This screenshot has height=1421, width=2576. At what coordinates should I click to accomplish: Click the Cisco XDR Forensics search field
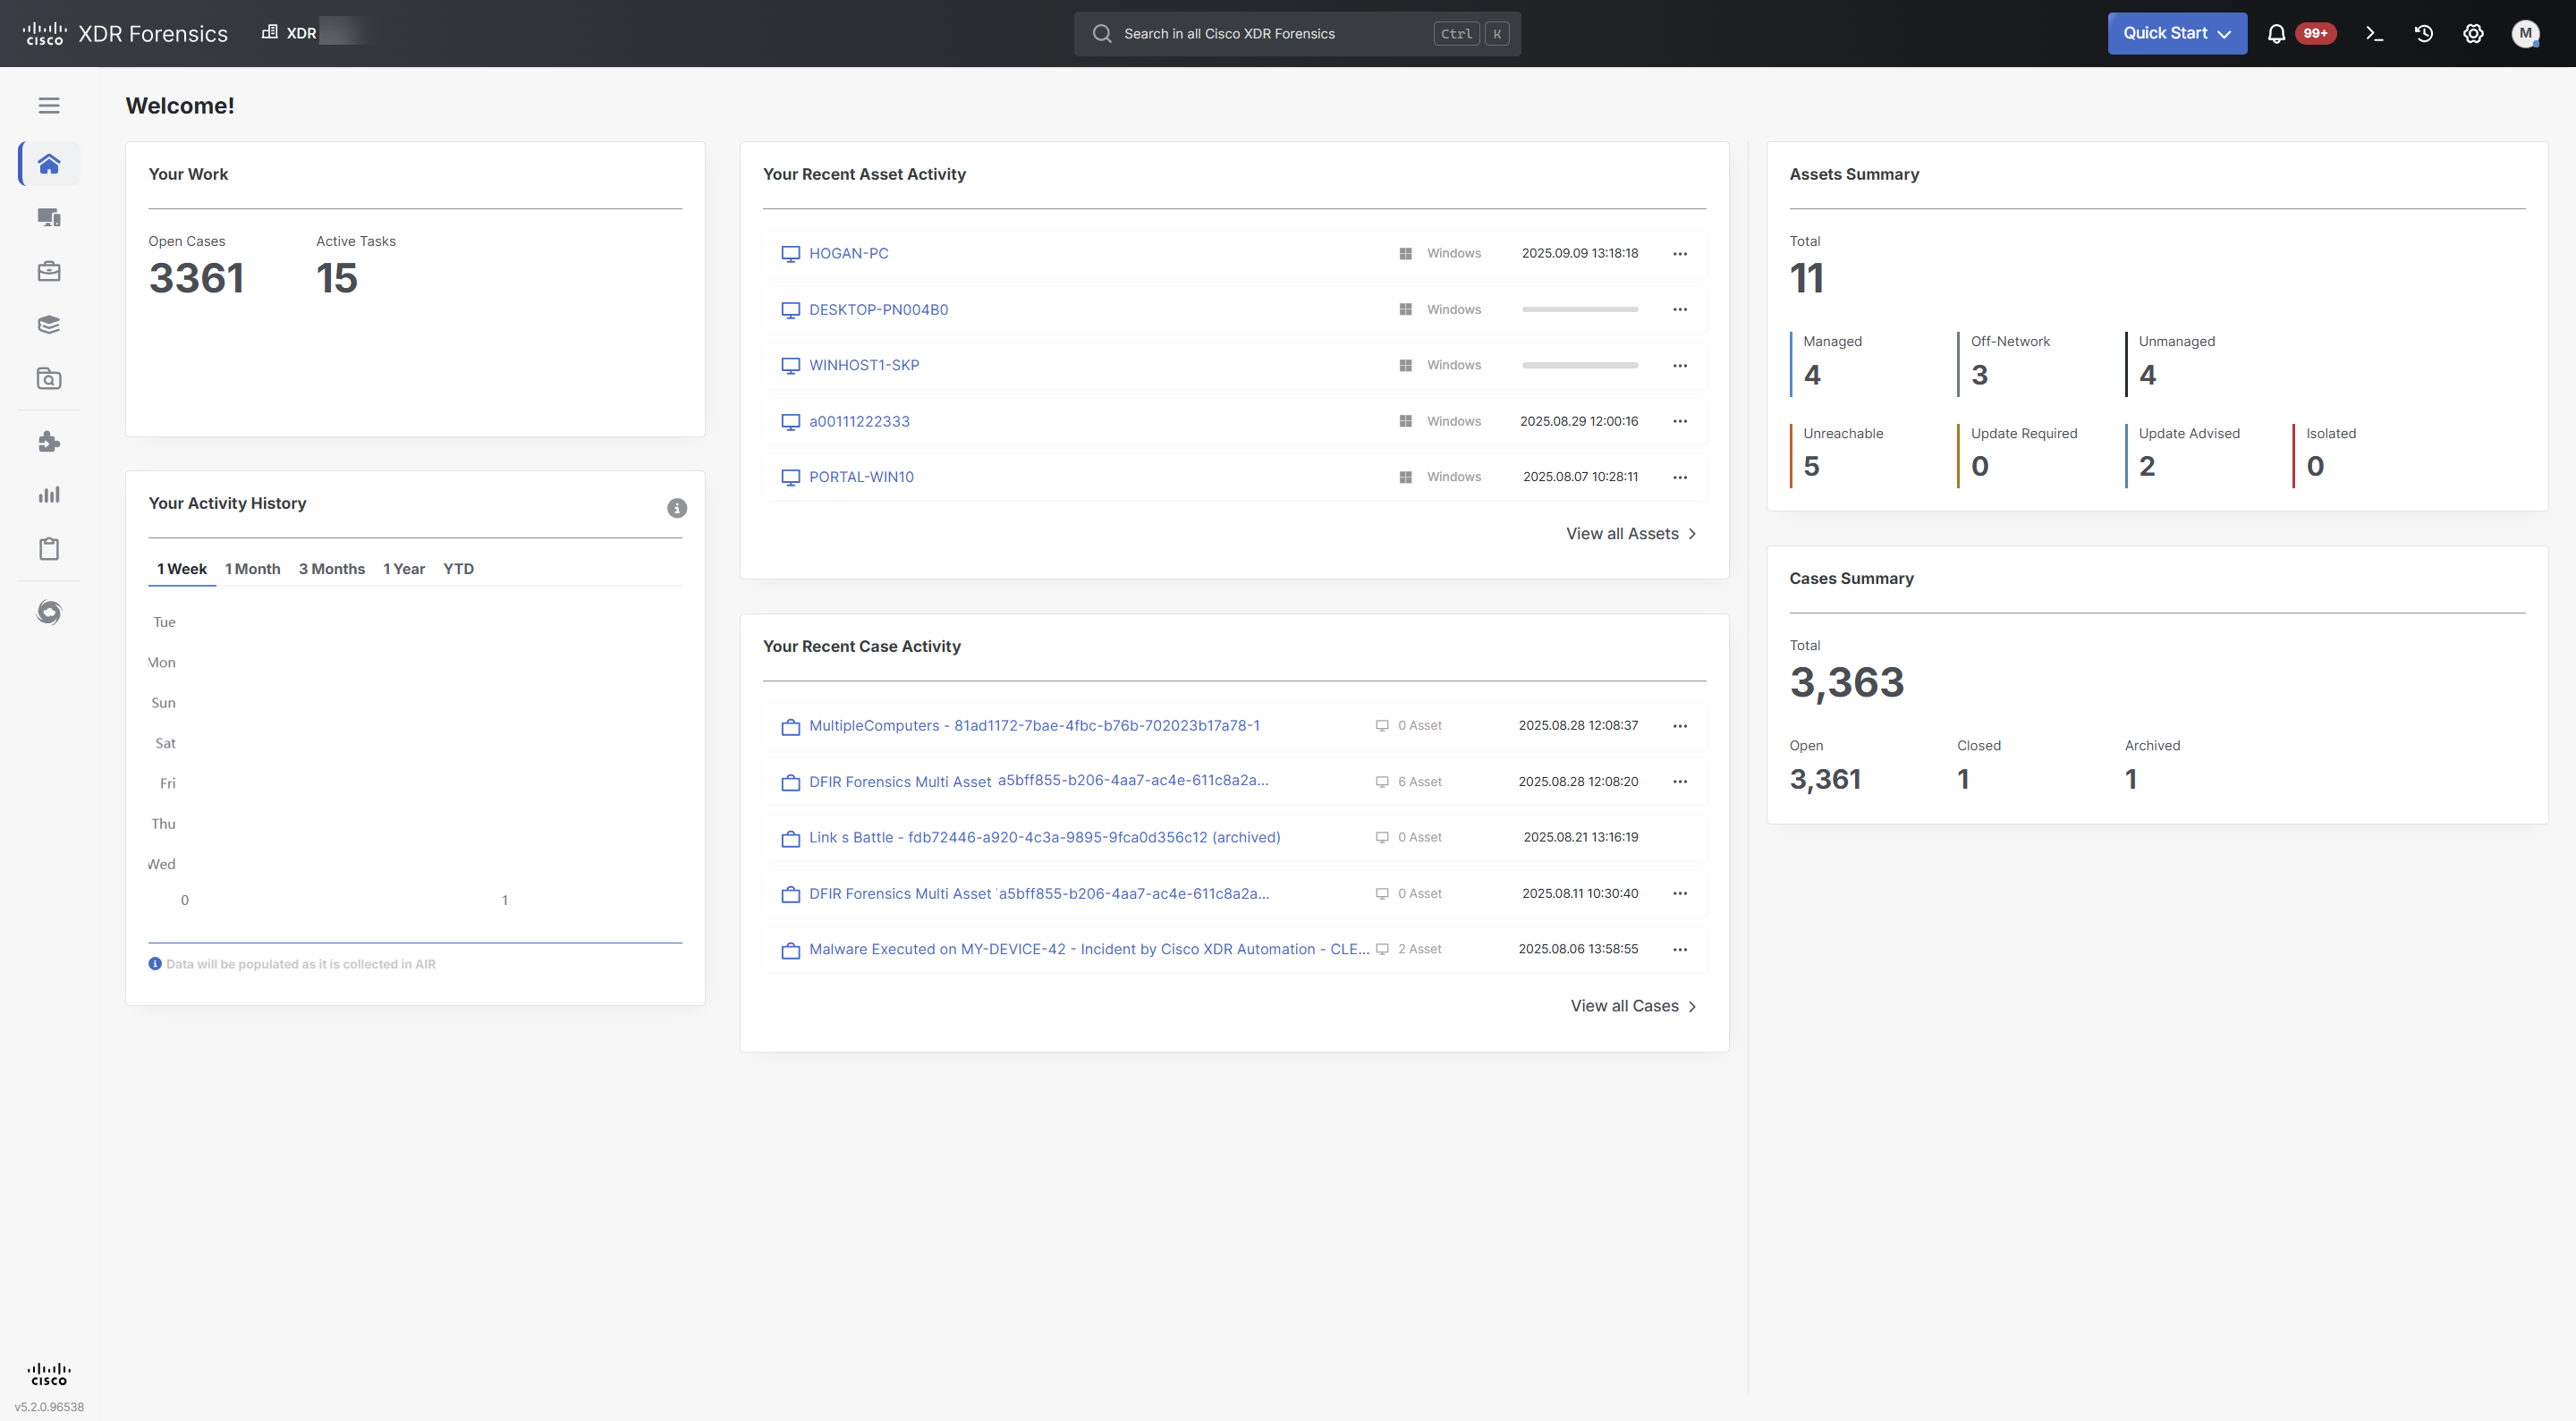coord(1270,34)
